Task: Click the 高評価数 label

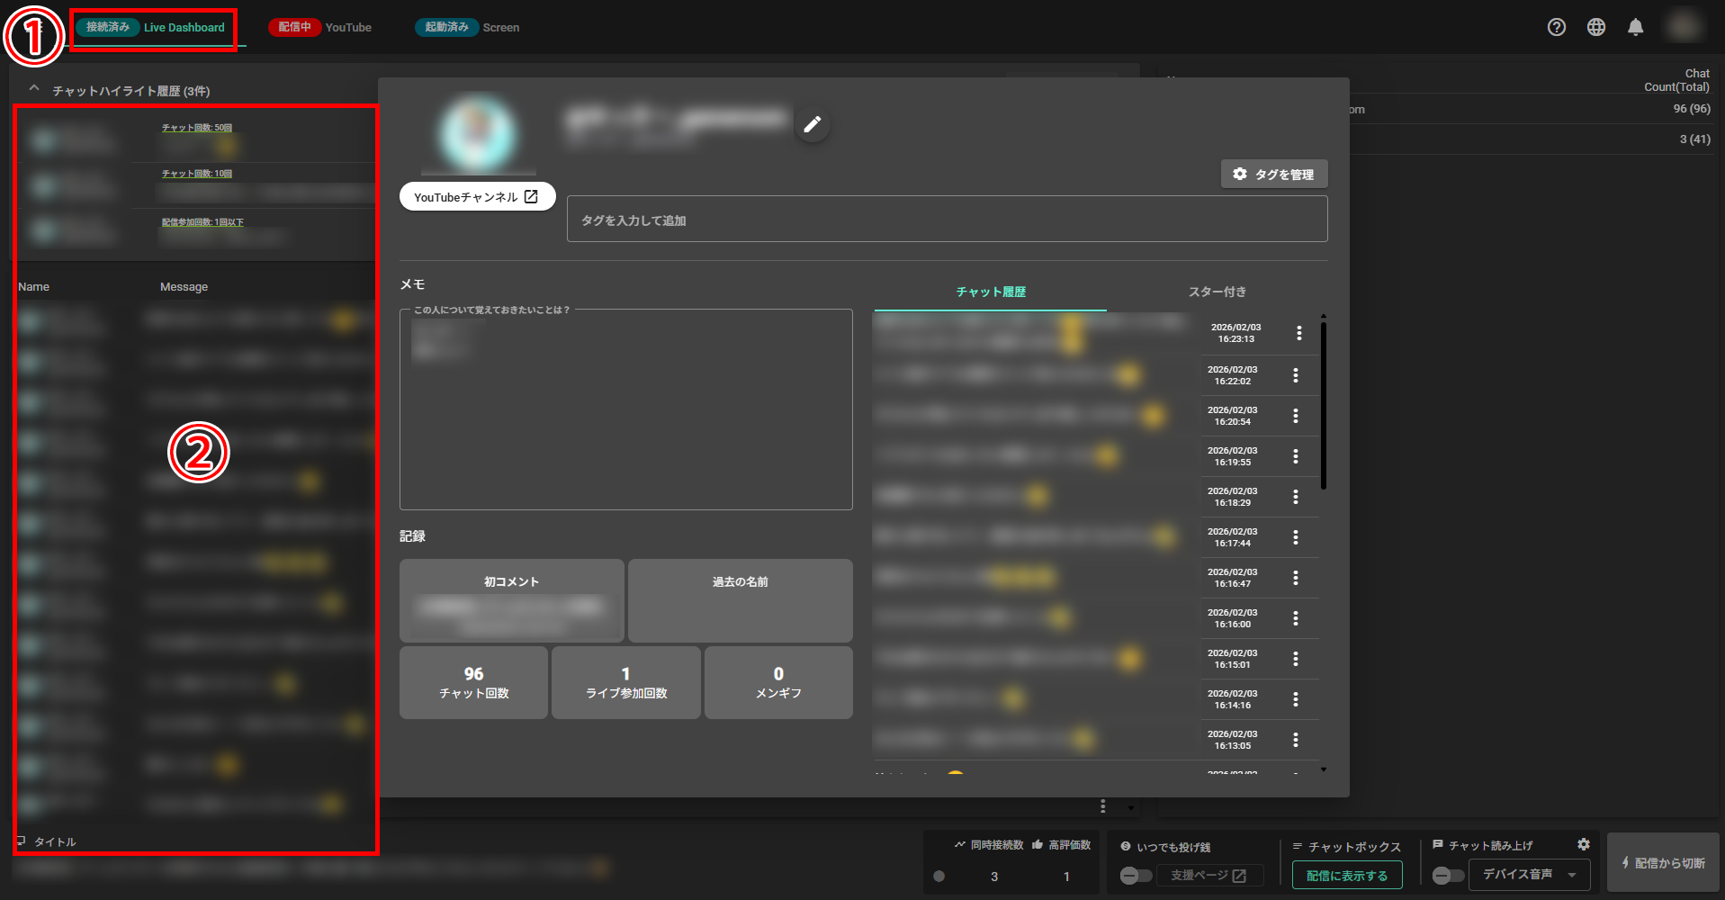Action: click(x=1070, y=845)
